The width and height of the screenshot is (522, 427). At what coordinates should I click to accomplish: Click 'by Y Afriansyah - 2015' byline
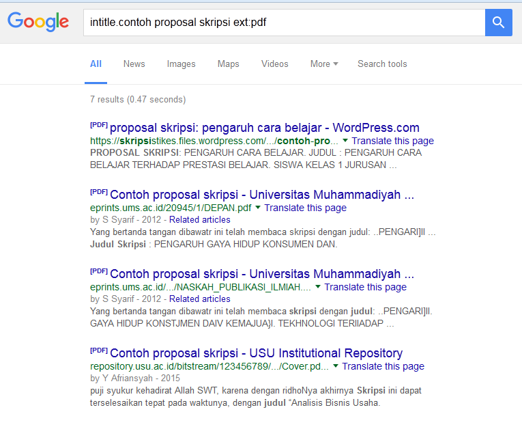pyautogui.click(x=135, y=378)
